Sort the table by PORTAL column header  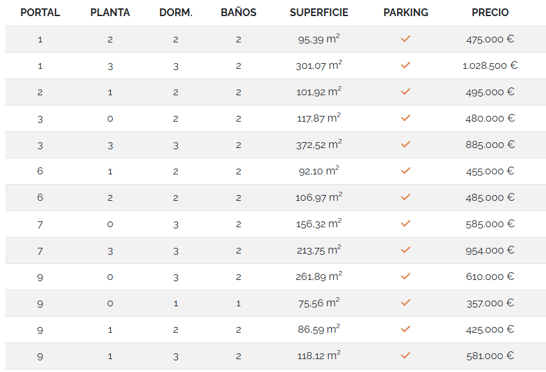tap(40, 13)
